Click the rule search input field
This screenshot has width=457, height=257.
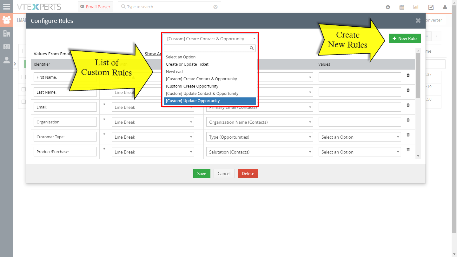pyautogui.click(x=209, y=48)
